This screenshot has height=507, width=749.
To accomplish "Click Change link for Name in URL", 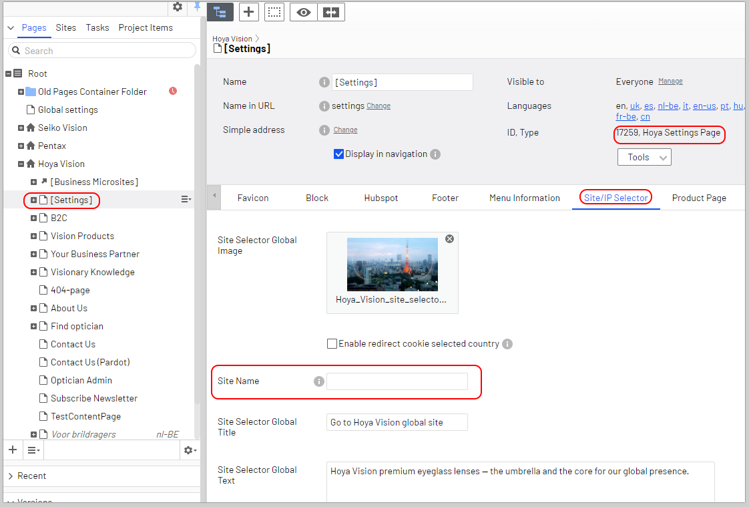I will 379,106.
